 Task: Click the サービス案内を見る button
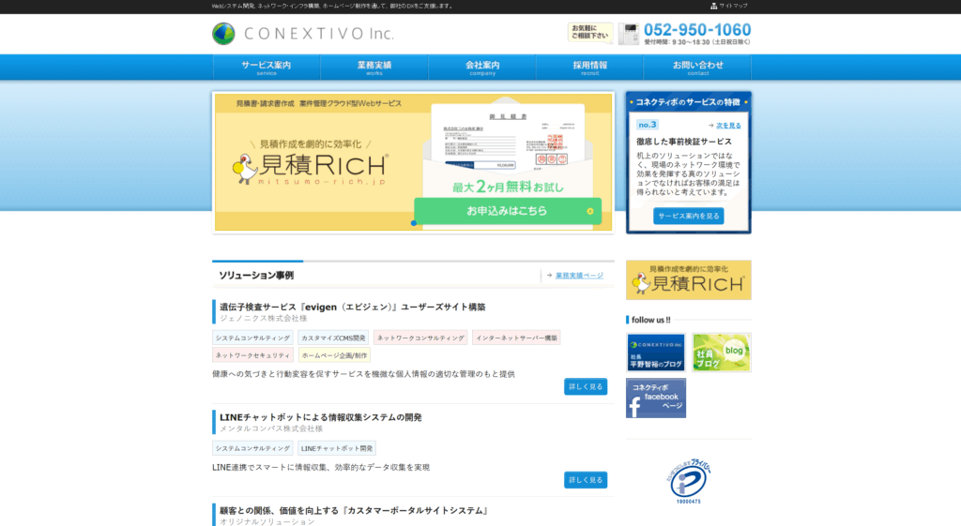tap(688, 216)
